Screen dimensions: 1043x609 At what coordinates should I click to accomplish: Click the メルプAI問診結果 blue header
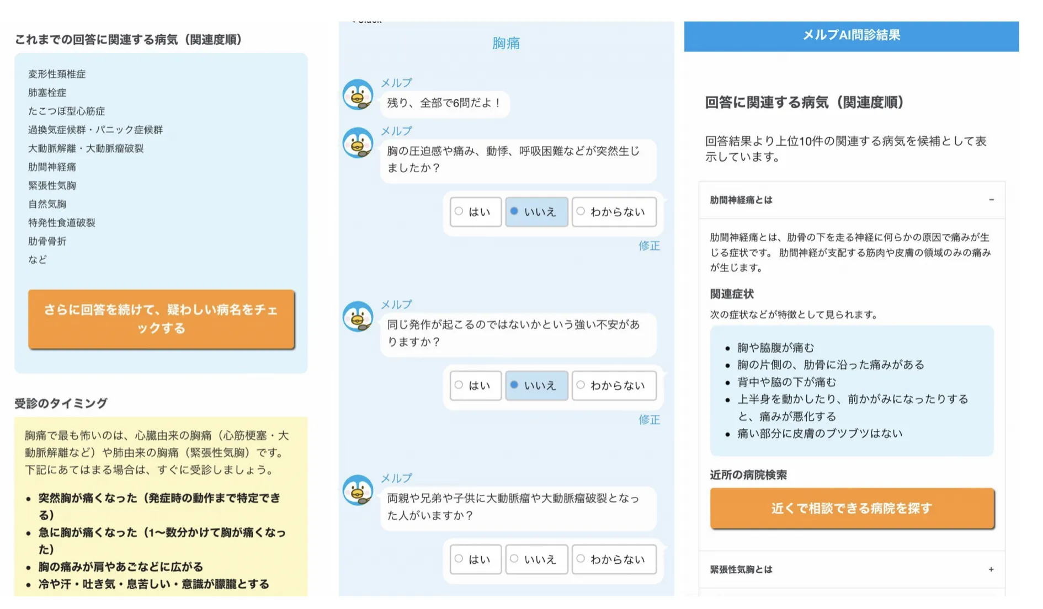[x=852, y=35]
